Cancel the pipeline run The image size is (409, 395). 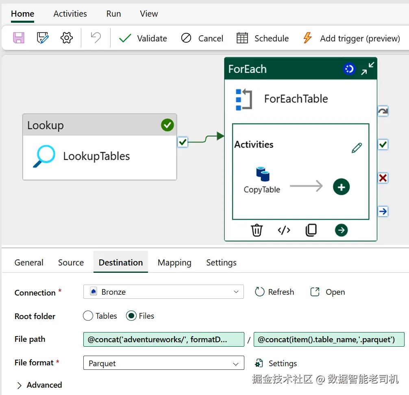point(202,38)
